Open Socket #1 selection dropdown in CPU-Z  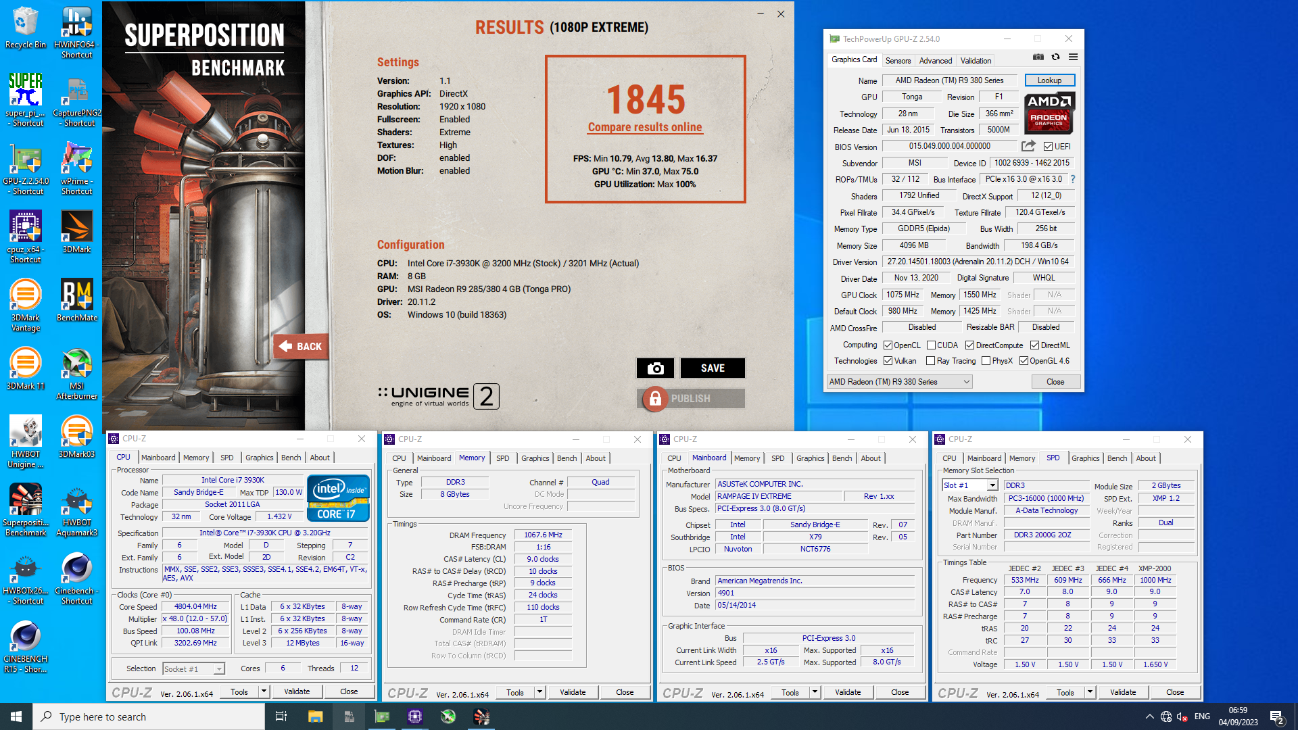point(193,668)
